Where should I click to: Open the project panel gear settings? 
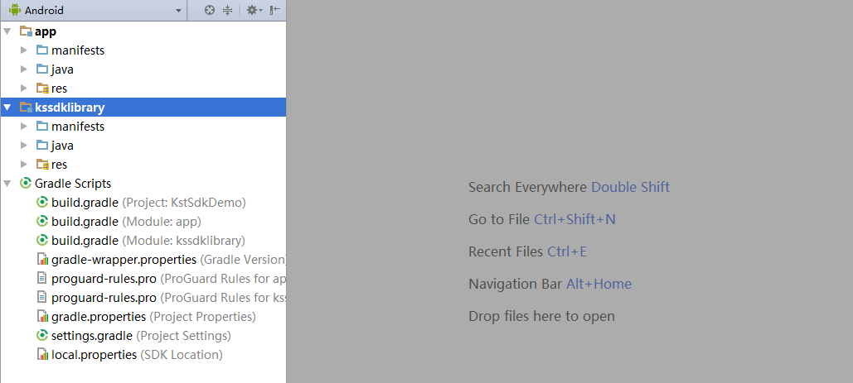coord(252,10)
